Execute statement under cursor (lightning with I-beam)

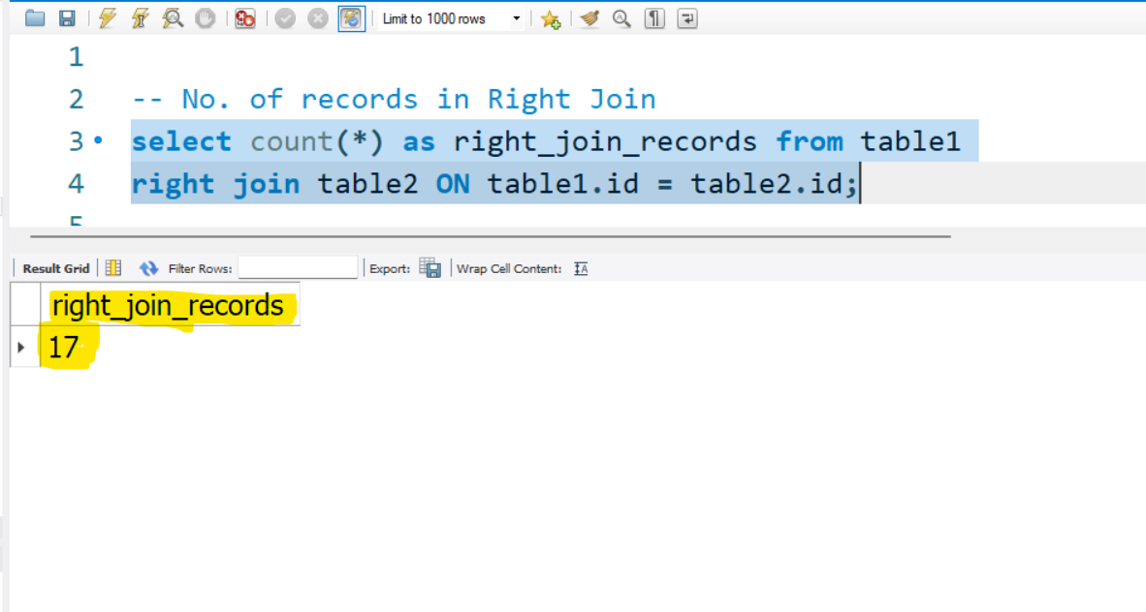[x=141, y=18]
